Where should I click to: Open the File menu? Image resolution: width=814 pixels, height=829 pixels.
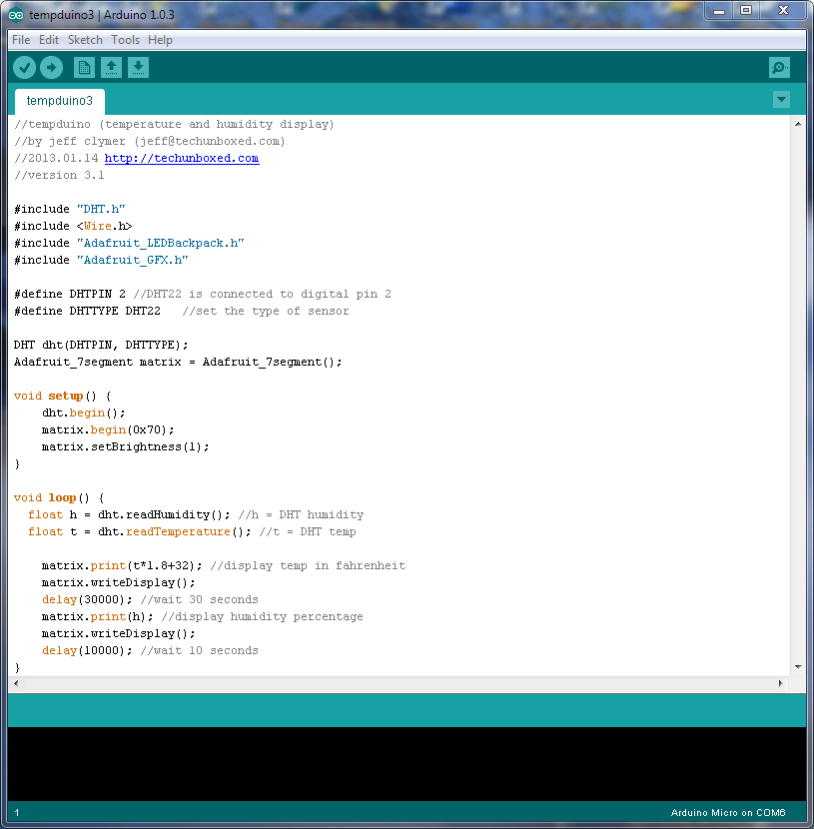(x=21, y=40)
